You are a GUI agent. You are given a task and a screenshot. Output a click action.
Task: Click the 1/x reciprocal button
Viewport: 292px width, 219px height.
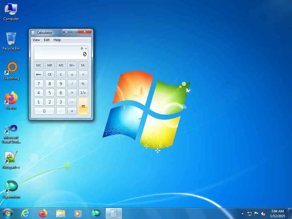(x=83, y=93)
